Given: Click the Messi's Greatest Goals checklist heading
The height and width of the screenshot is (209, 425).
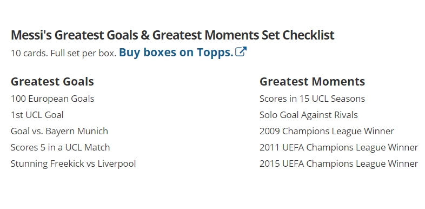Looking at the screenshot, I should tap(172, 35).
